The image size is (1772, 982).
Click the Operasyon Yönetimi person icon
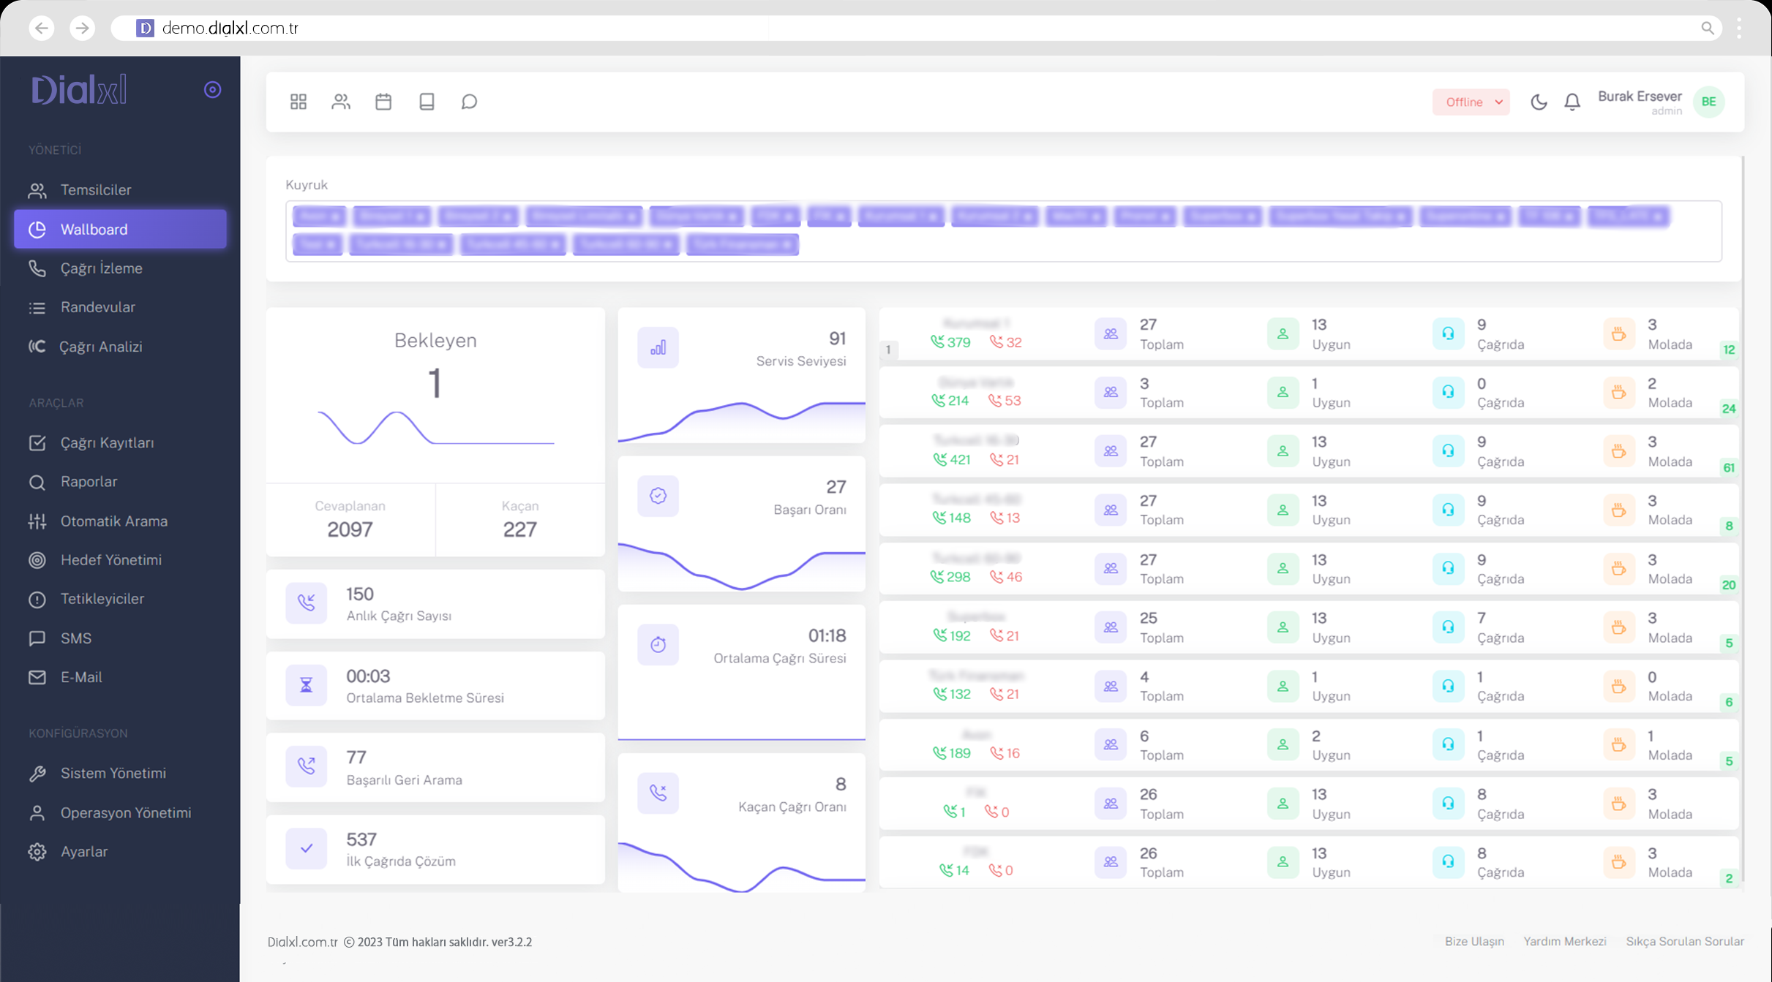click(x=37, y=813)
